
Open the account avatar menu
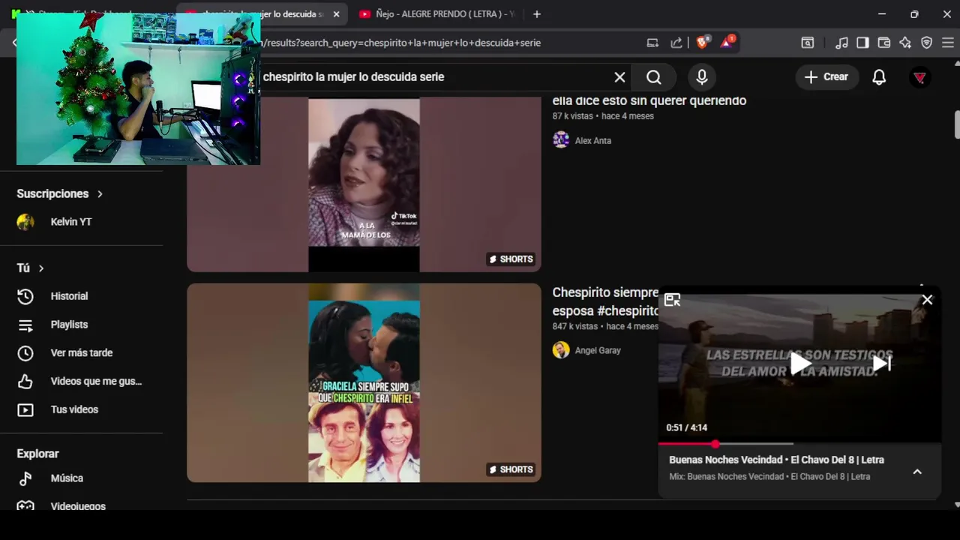coord(919,77)
